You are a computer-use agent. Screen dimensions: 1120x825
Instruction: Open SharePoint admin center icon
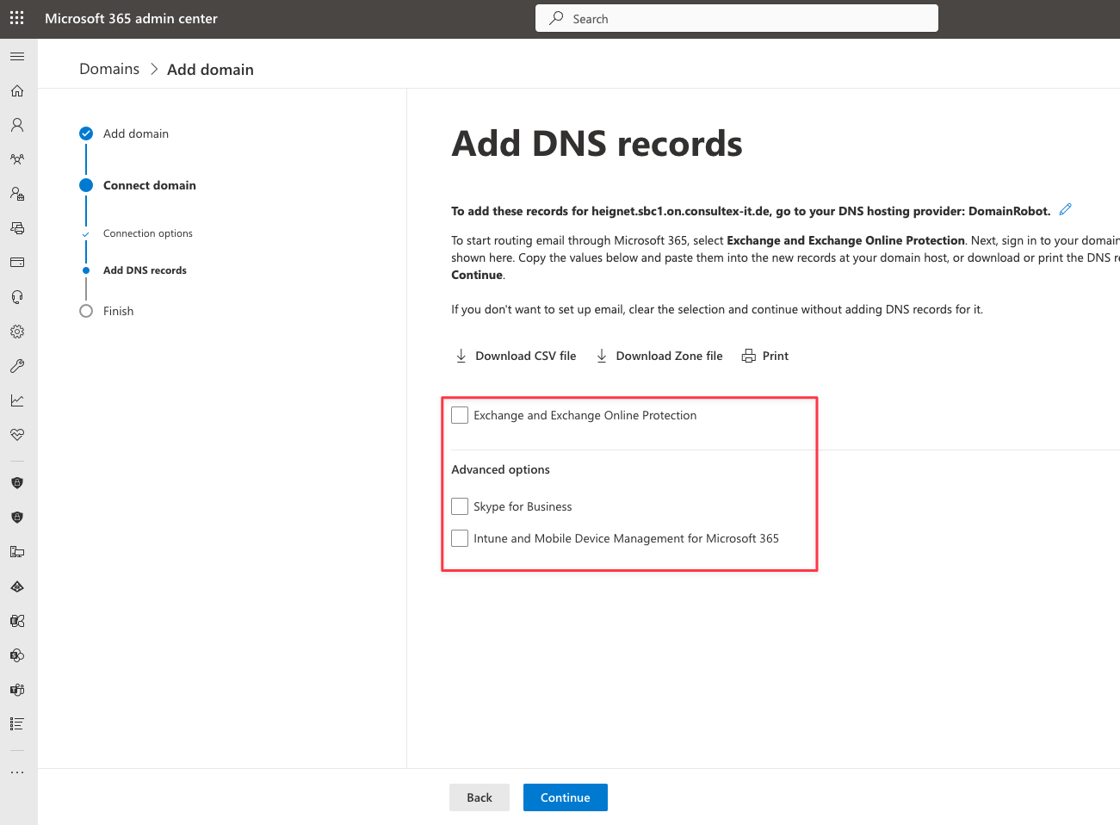tap(17, 655)
